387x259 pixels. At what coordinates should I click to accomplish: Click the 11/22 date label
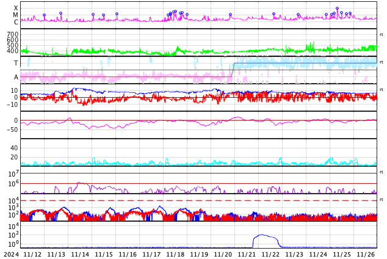pos(271,254)
